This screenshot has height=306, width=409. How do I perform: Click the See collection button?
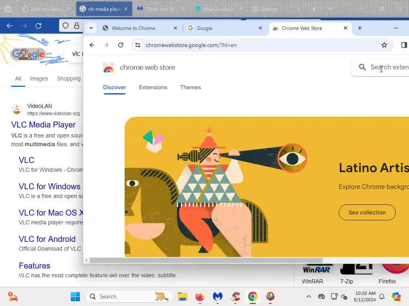pyautogui.click(x=367, y=212)
